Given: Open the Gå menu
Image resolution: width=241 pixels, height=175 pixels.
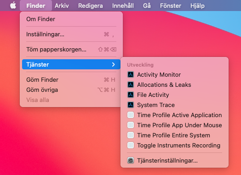Looking at the screenshot, I should pos(147,6).
